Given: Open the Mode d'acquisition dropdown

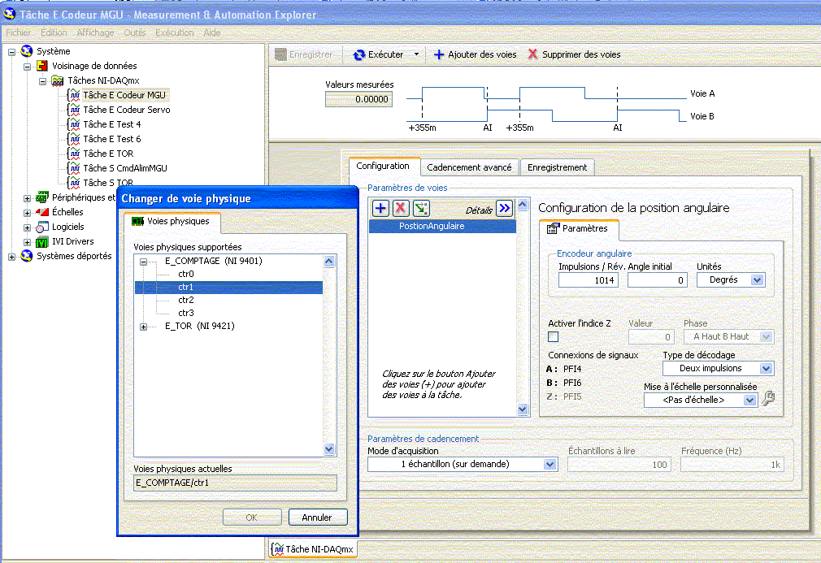Looking at the screenshot, I should coord(550,464).
